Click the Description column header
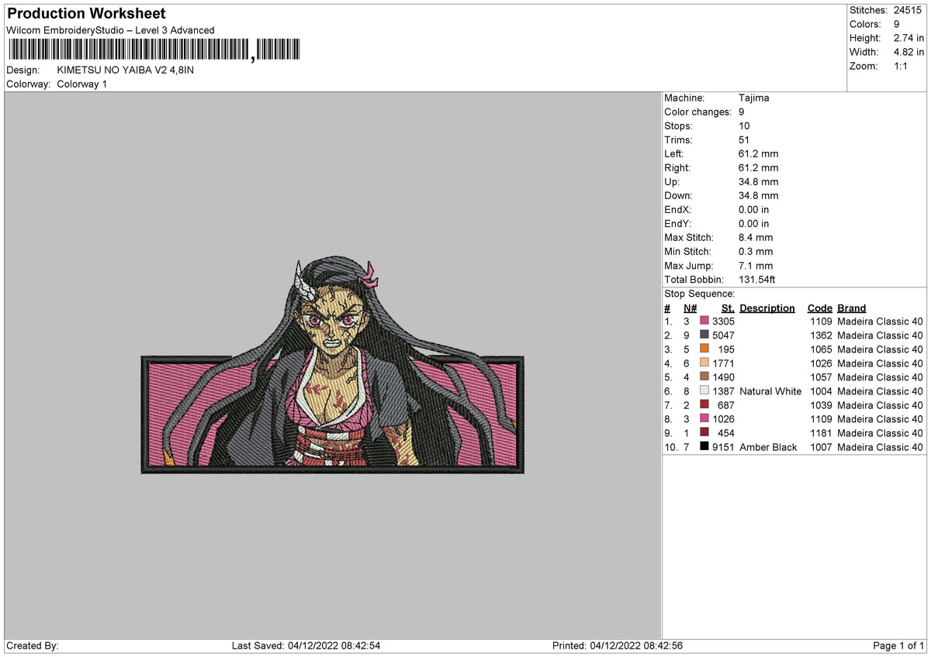This screenshot has width=931, height=657. [x=767, y=308]
